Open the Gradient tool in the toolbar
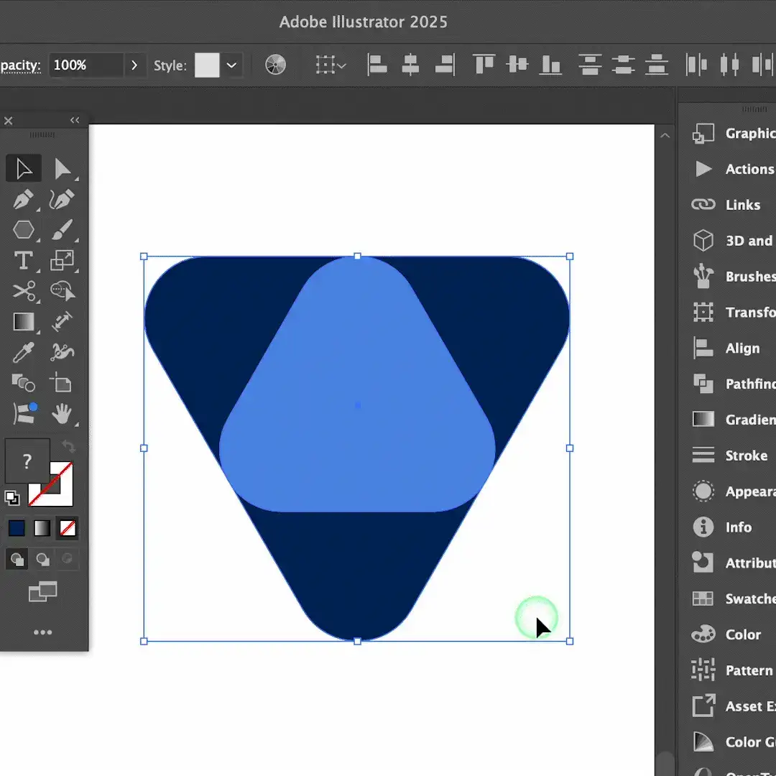Image resolution: width=776 pixels, height=776 pixels. (24, 321)
